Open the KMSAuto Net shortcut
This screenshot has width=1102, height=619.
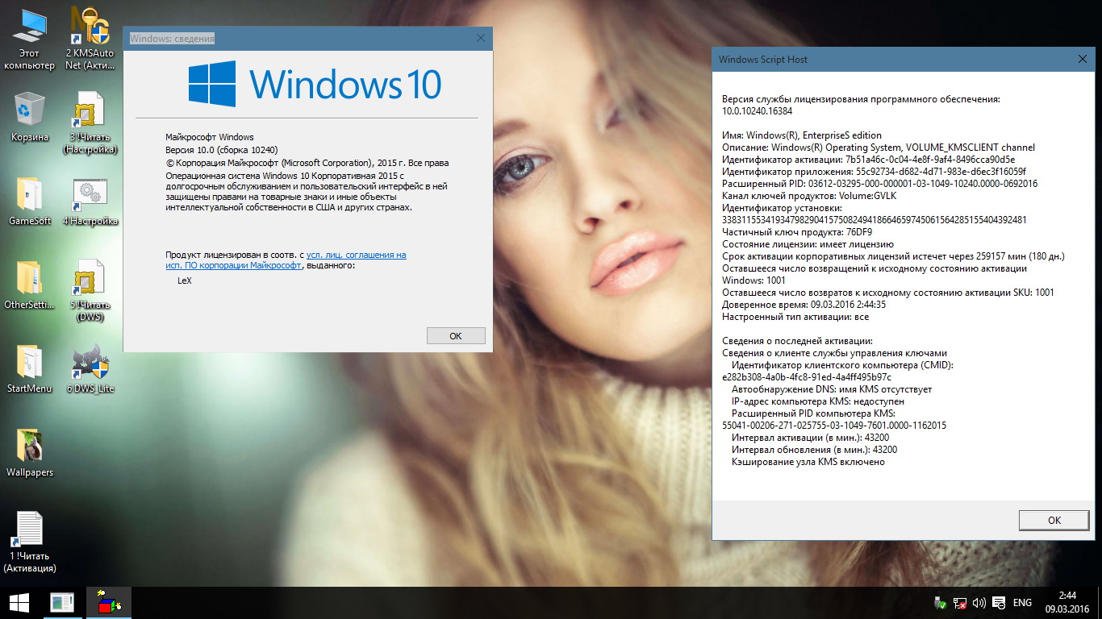point(90,28)
